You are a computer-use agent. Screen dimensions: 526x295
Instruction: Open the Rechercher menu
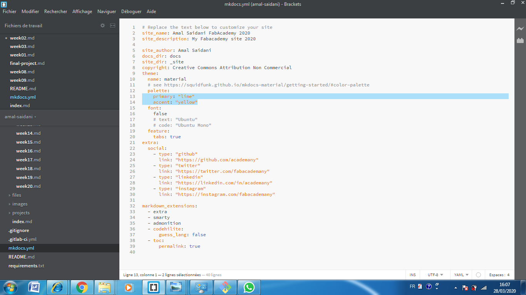(56, 12)
